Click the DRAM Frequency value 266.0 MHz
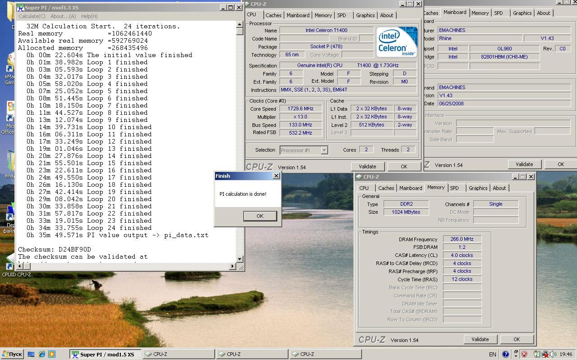Screen dimensions: 577x360 click(462, 239)
